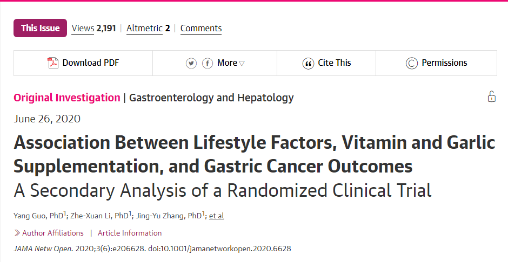Jump to Comments section
508x262 pixels.
click(x=201, y=28)
